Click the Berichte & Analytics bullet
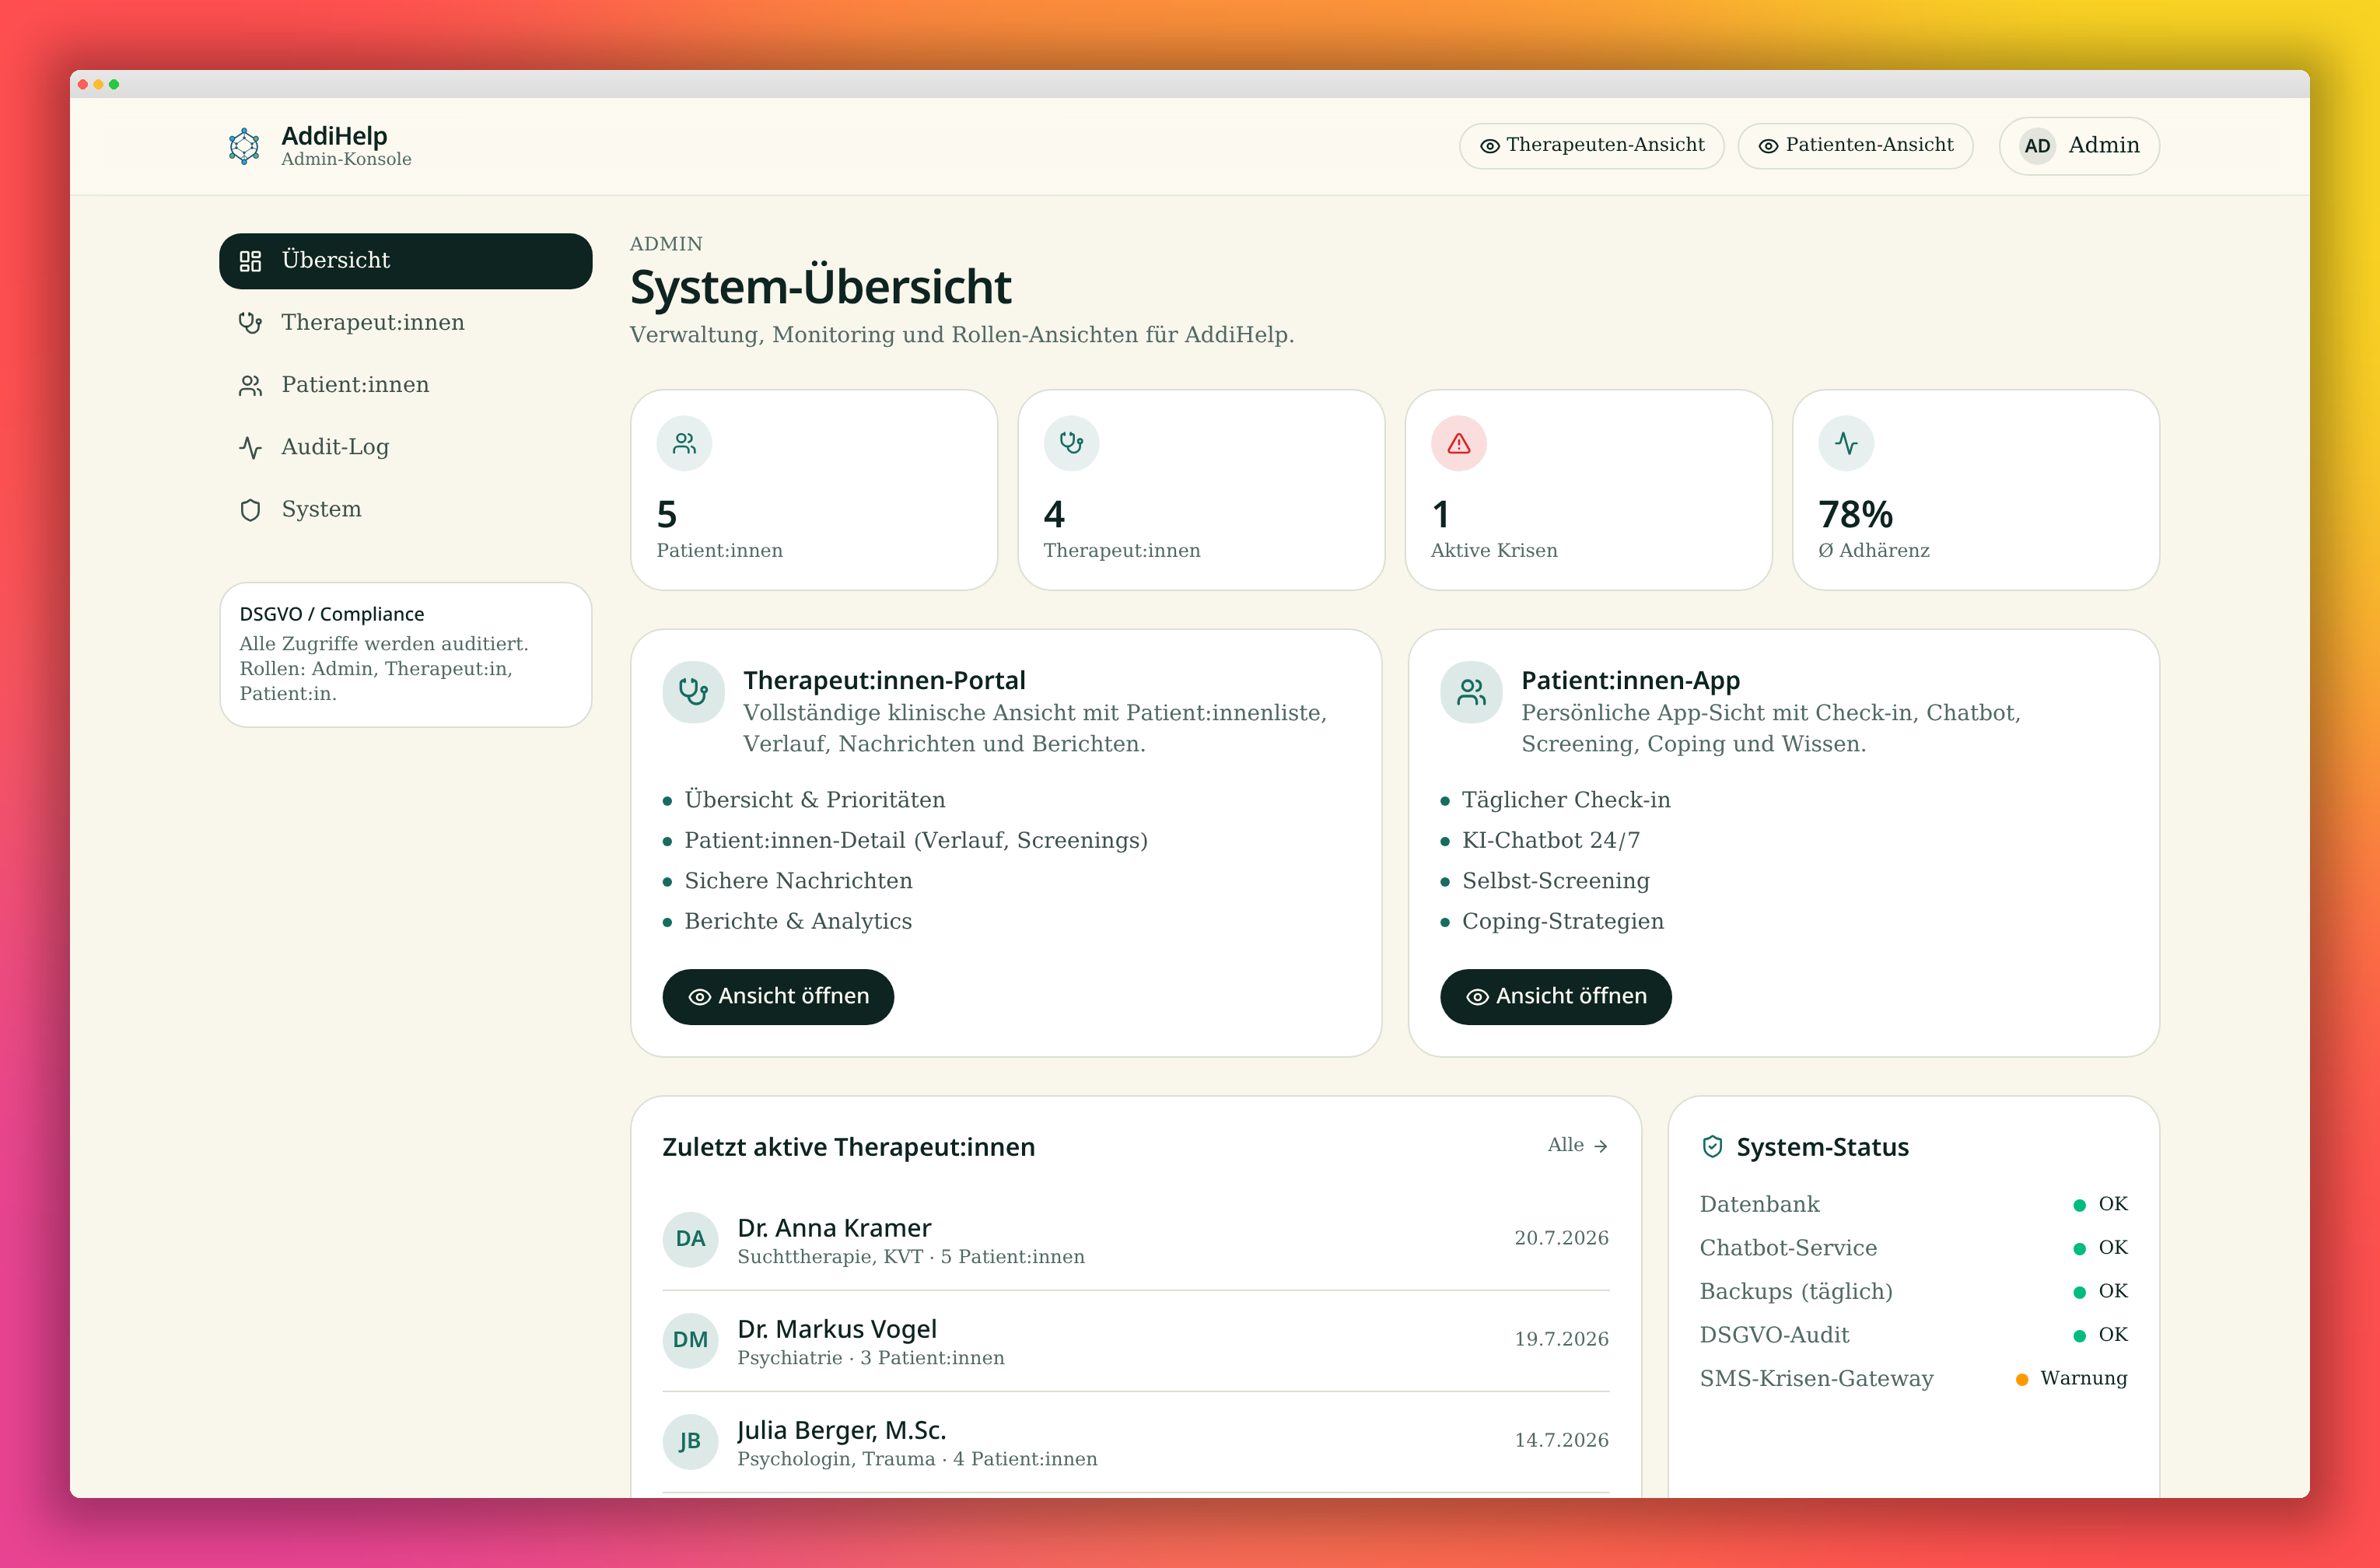The image size is (2380, 1568). (798, 922)
